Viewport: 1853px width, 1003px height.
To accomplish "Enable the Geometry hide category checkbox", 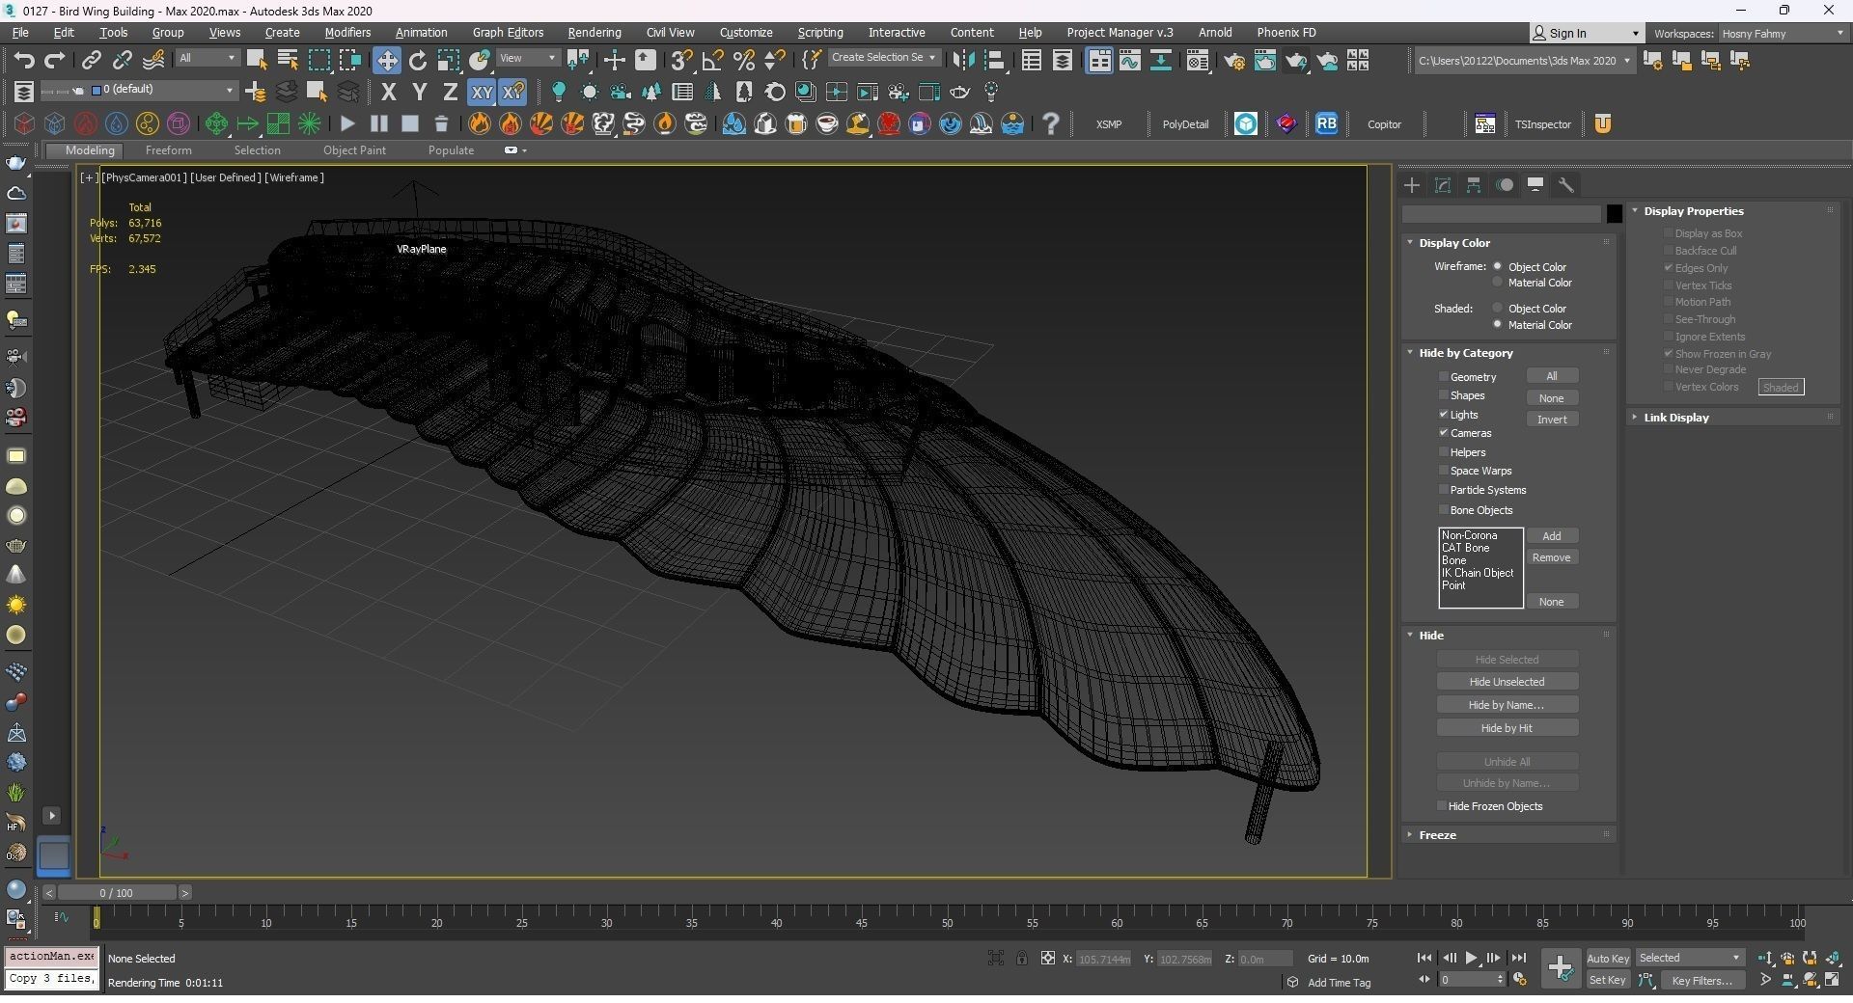I will tap(1444, 376).
